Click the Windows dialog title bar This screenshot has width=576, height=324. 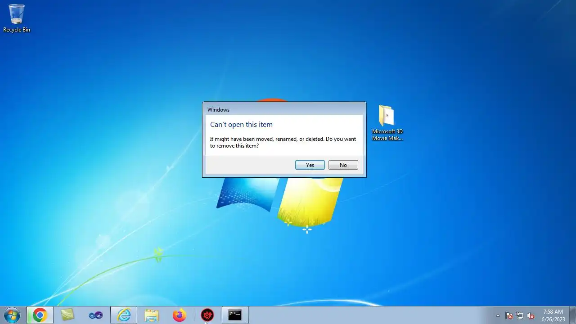(284, 109)
